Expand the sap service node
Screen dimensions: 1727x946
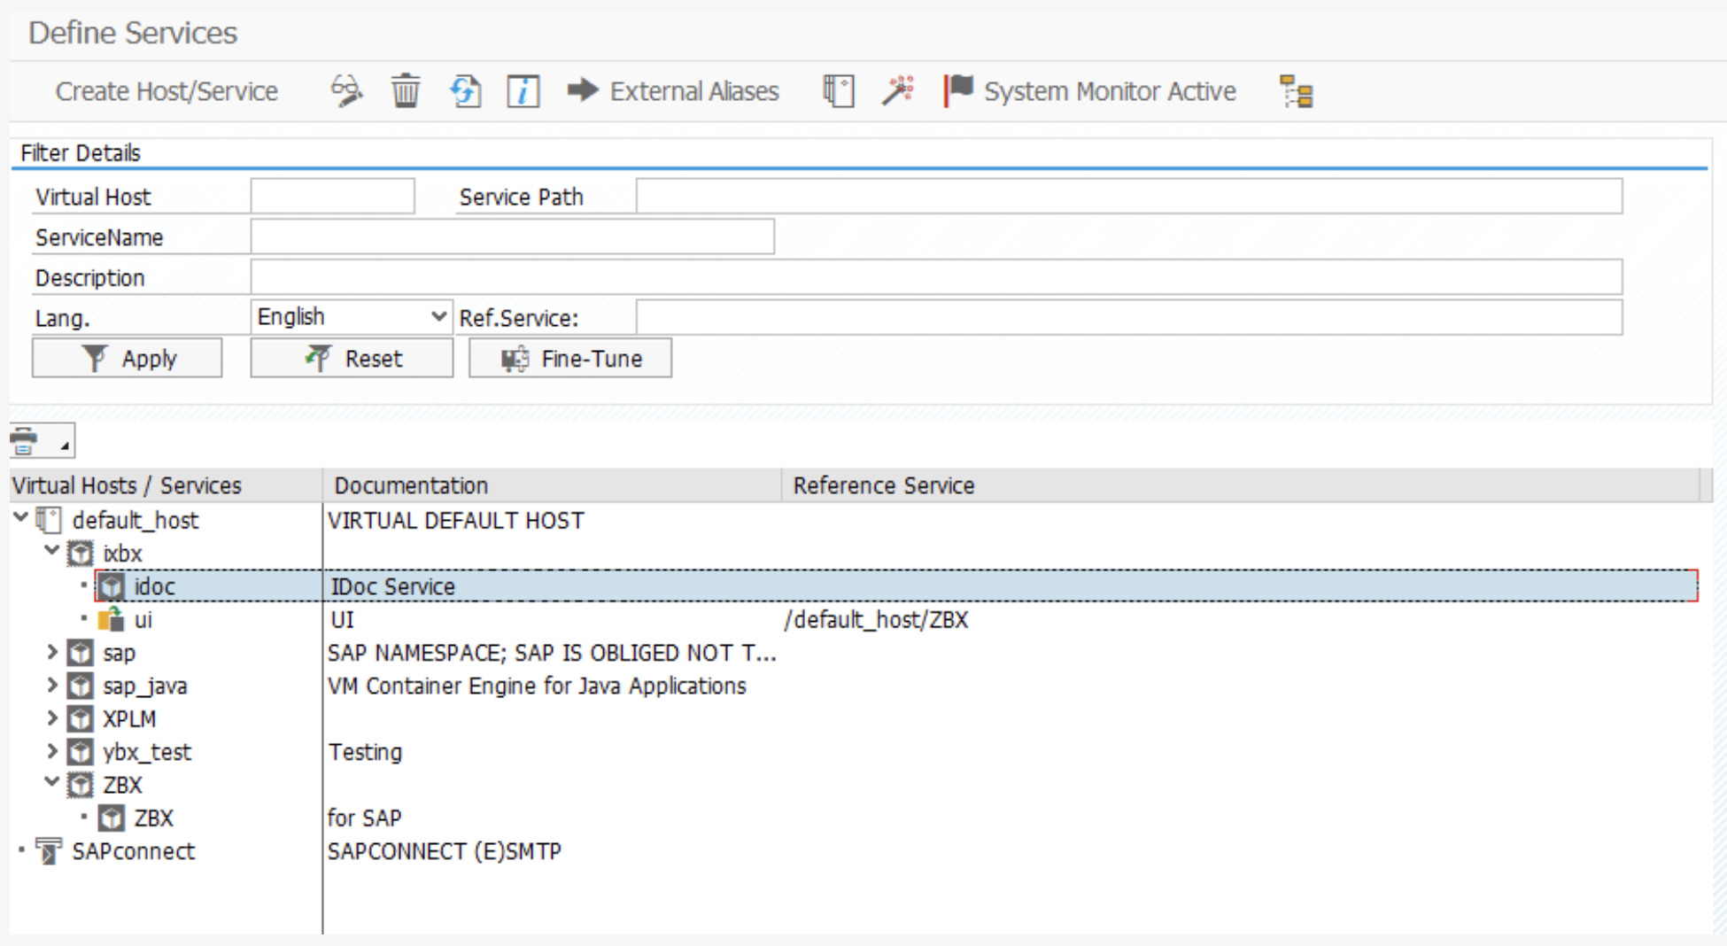52,653
